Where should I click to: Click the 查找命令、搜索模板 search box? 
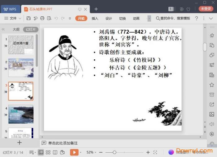[173, 18]
